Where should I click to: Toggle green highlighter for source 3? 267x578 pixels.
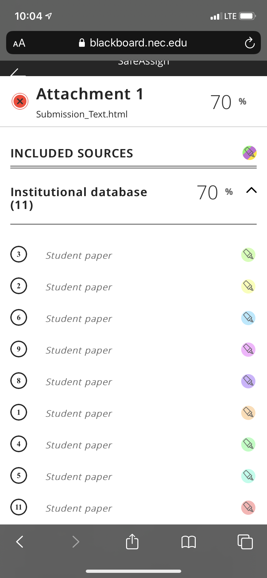tap(248, 255)
